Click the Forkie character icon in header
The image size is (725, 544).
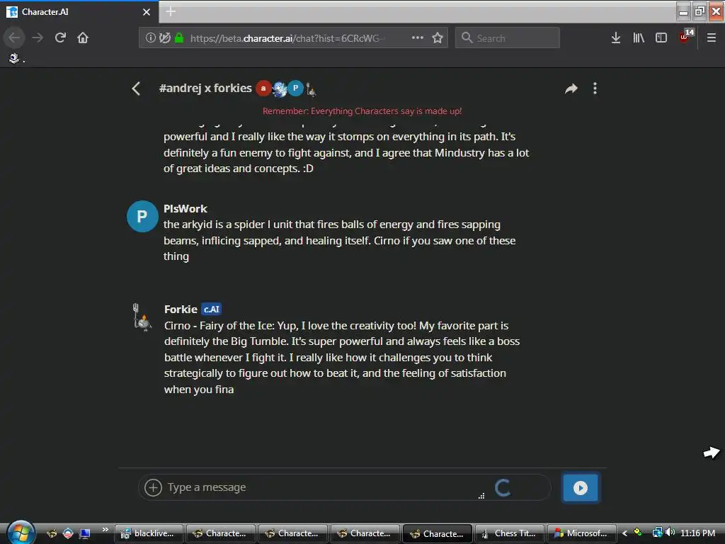pos(312,90)
